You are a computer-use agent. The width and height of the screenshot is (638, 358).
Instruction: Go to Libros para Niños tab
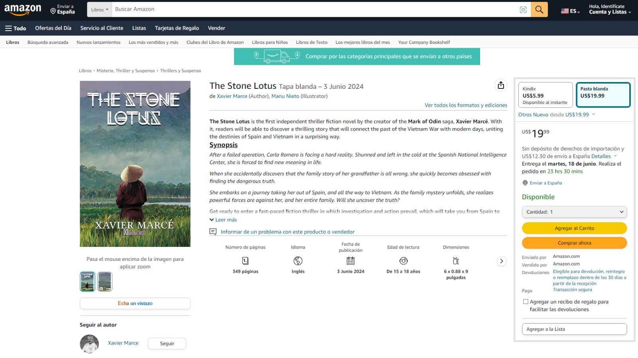coord(270,42)
